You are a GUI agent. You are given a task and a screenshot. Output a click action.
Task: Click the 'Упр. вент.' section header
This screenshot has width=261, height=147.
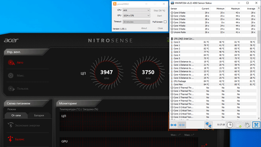point(25,52)
